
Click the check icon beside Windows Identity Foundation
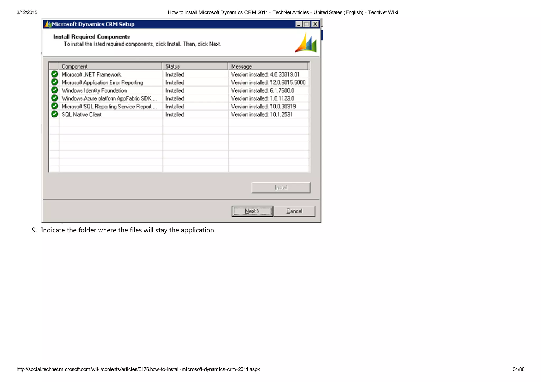coord(54,90)
